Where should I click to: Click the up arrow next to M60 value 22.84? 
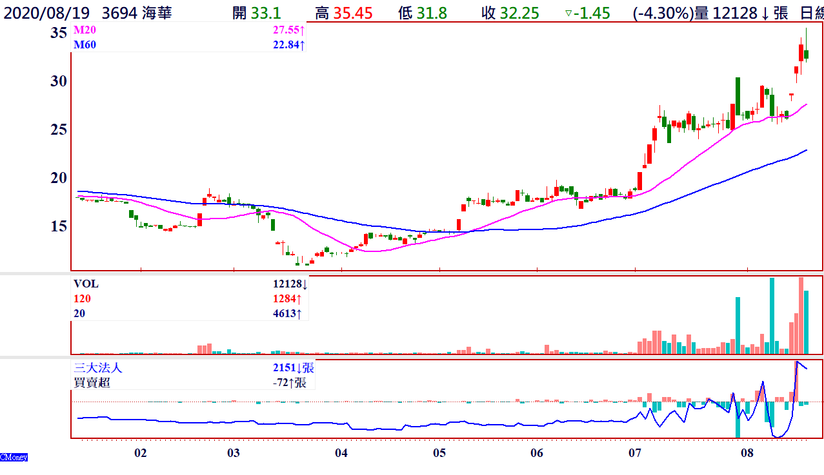(302, 44)
